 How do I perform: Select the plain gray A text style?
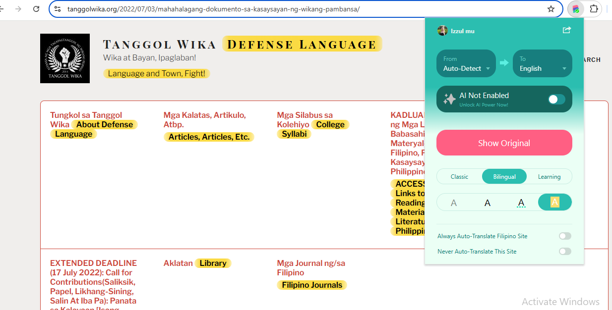(x=454, y=203)
